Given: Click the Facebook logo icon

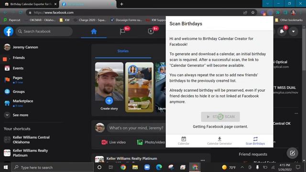Looking at the screenshot, I should click(x=9, y=32).
